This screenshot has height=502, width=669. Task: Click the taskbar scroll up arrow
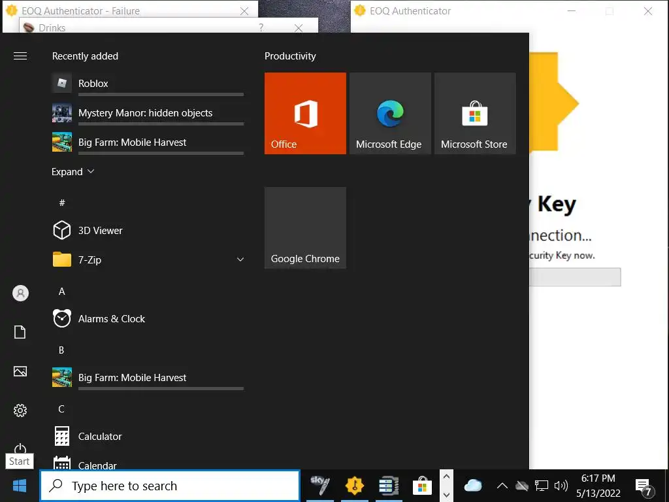click(x=446, y=477)
